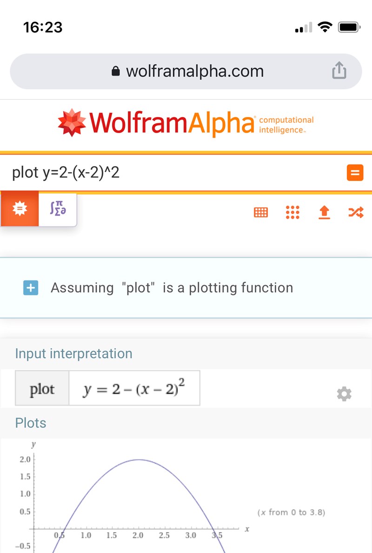Click the WolframAlpha logo

(158, 123)
